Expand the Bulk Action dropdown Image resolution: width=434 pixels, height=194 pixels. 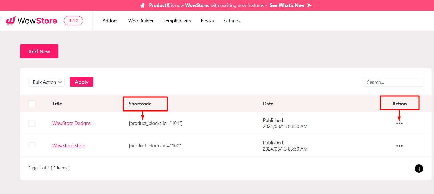[47, 82]
